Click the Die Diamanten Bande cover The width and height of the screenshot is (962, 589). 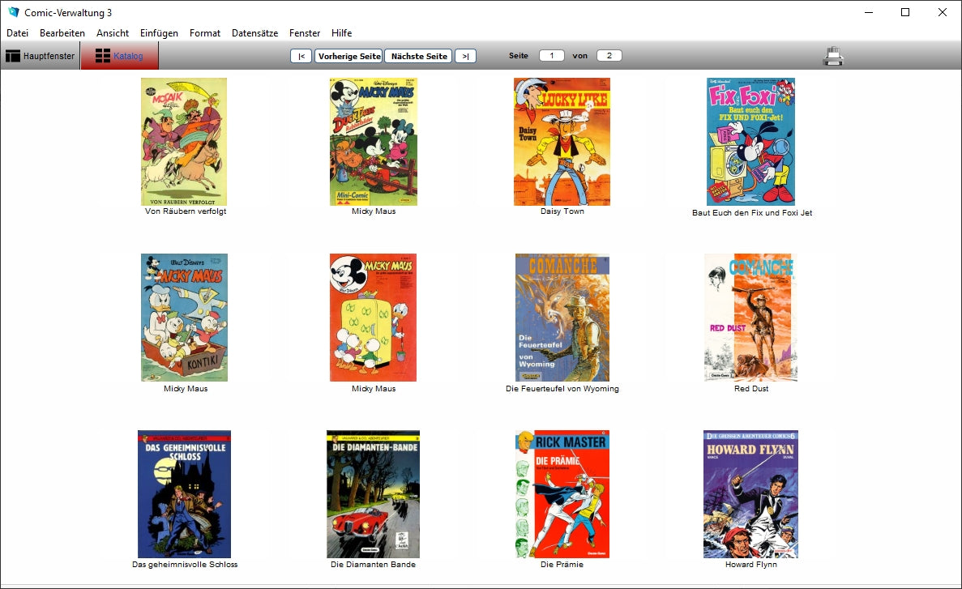(x=373, y=493)
